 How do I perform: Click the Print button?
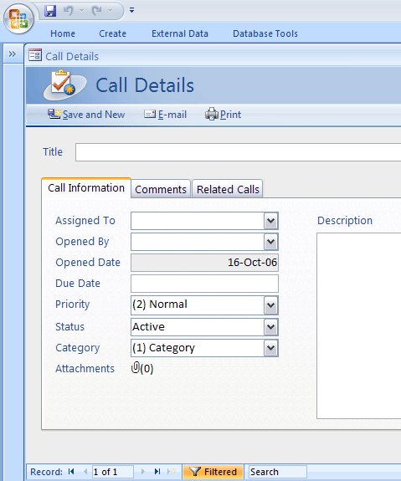tap(224, 115)
